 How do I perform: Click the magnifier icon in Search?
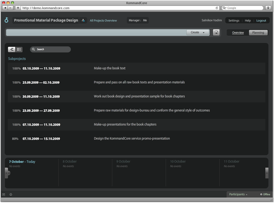(33, 49)
